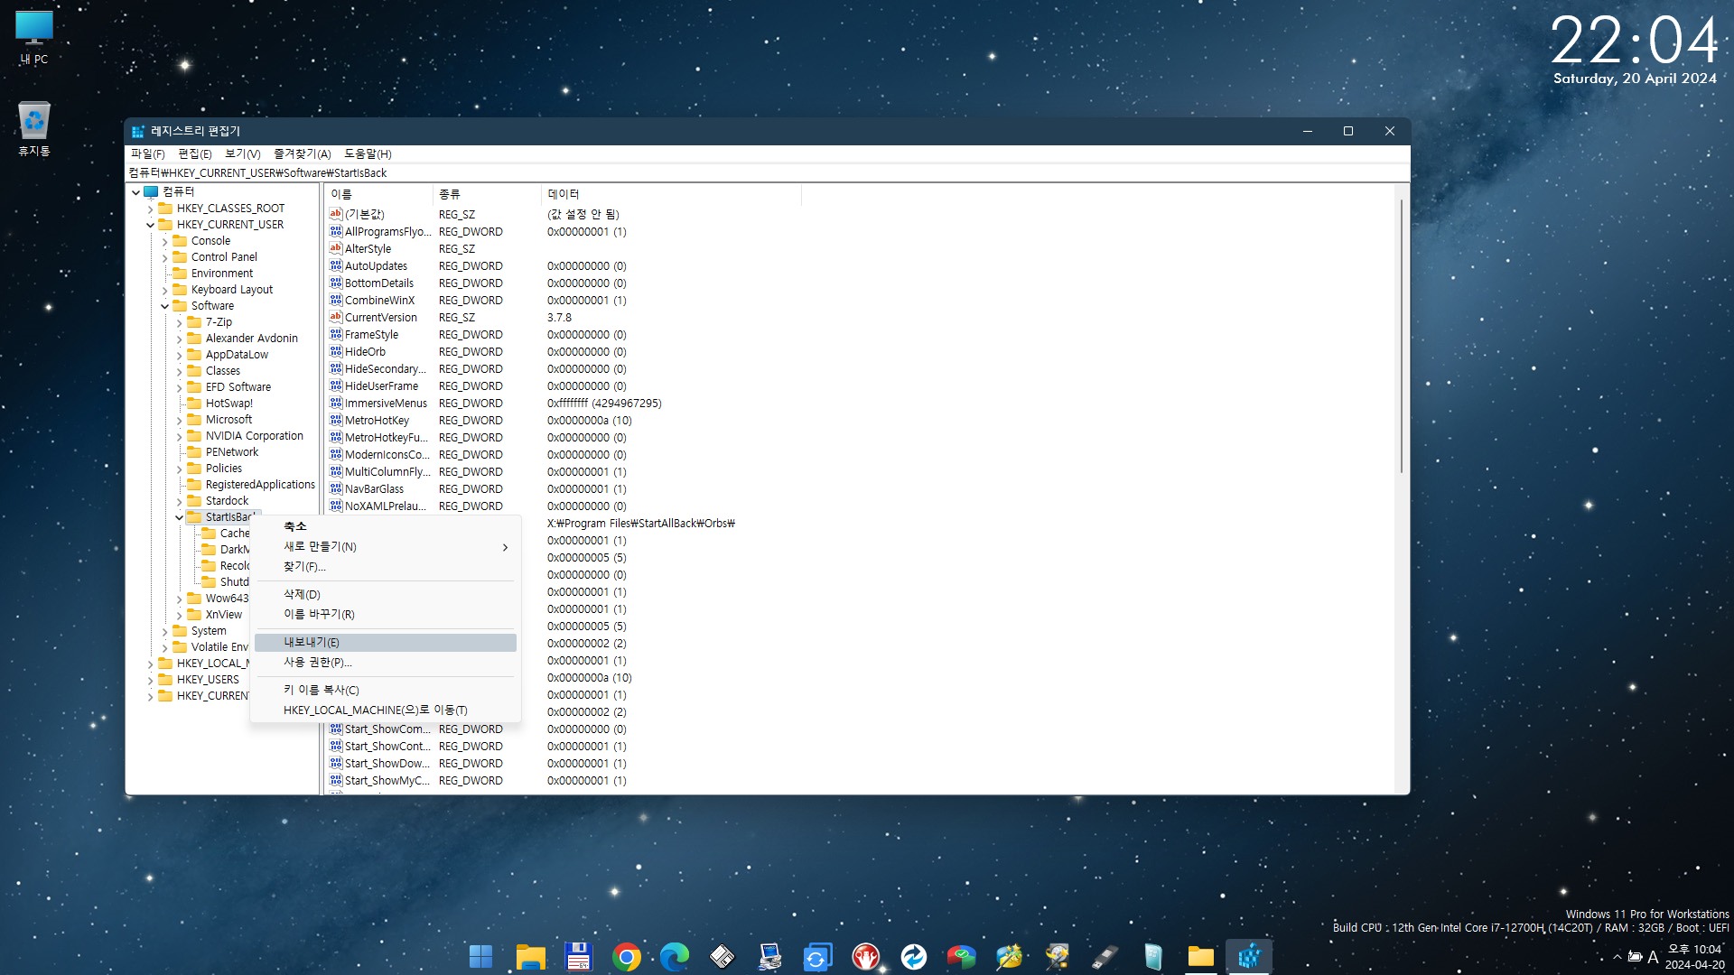Click the AllProgramsFlyo... DWORD value icon

(336, 231)
